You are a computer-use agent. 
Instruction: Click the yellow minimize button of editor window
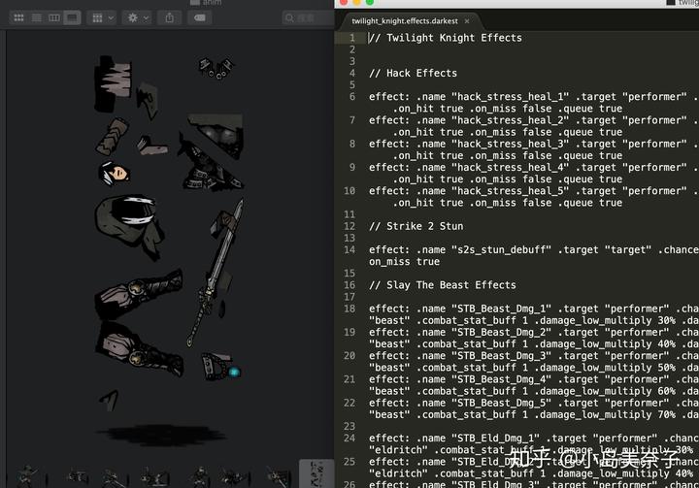coord(355,3)
